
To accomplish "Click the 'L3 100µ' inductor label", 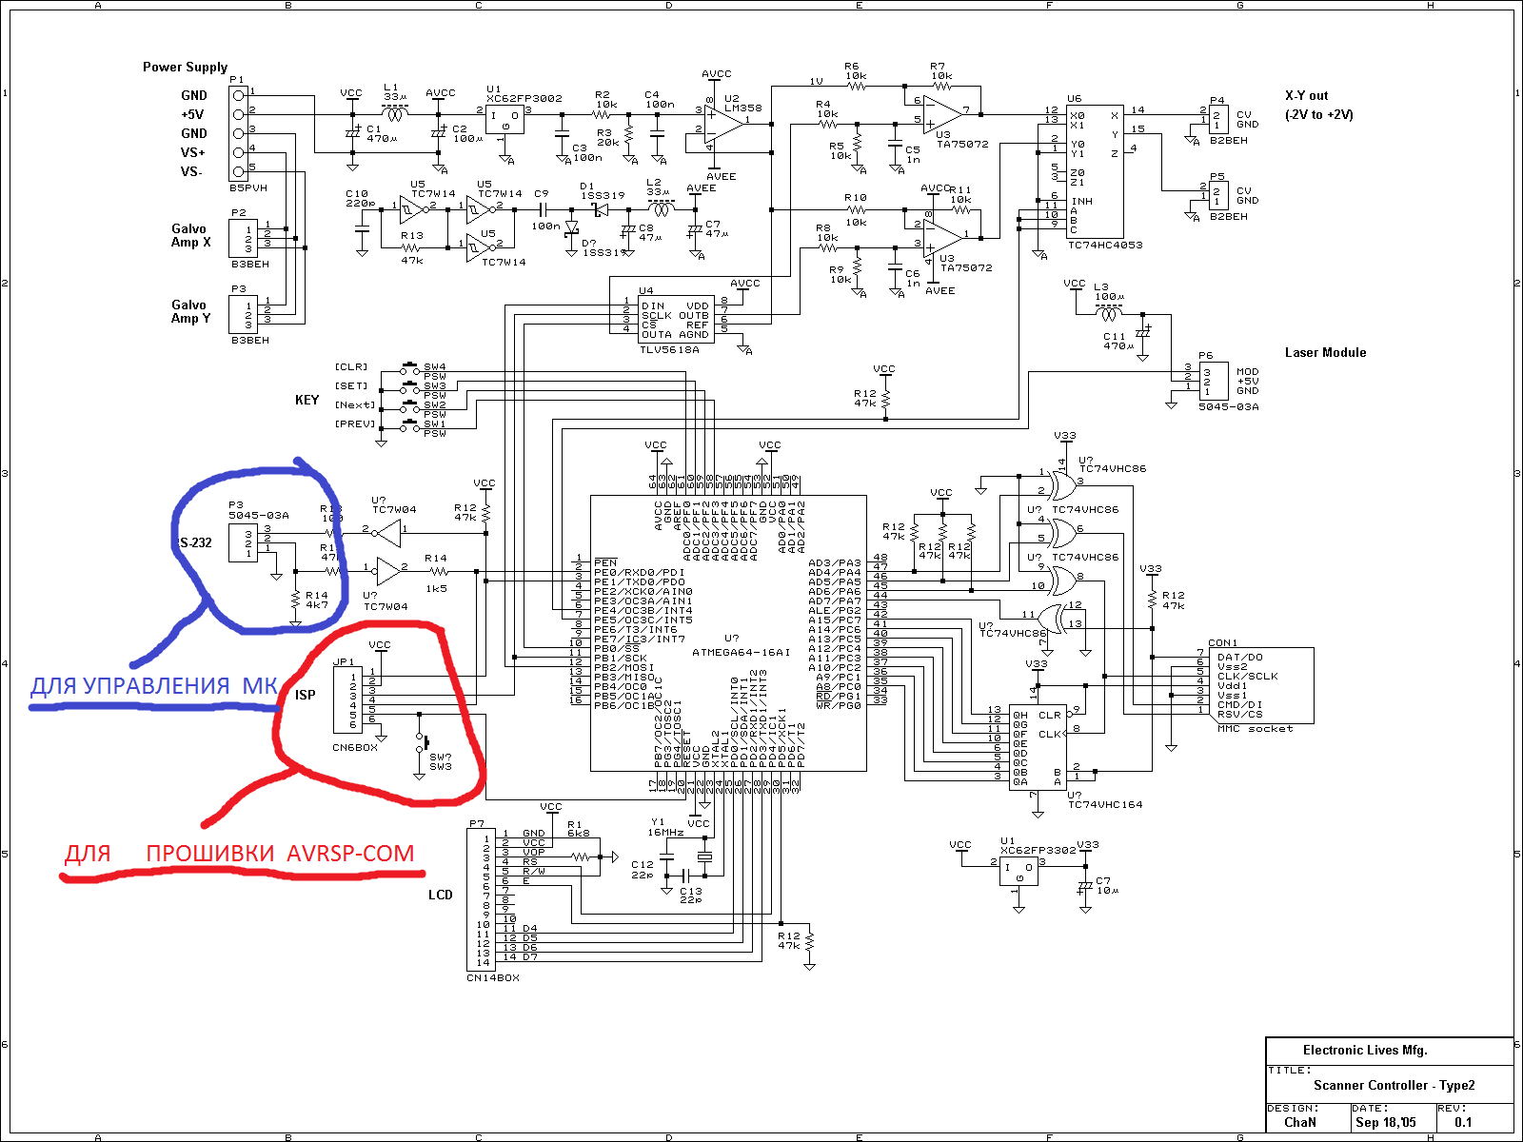I will [1108, 291].
